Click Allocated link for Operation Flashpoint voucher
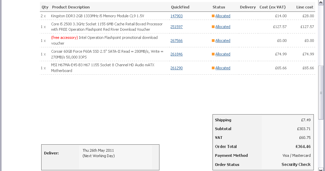 point(223,41)
